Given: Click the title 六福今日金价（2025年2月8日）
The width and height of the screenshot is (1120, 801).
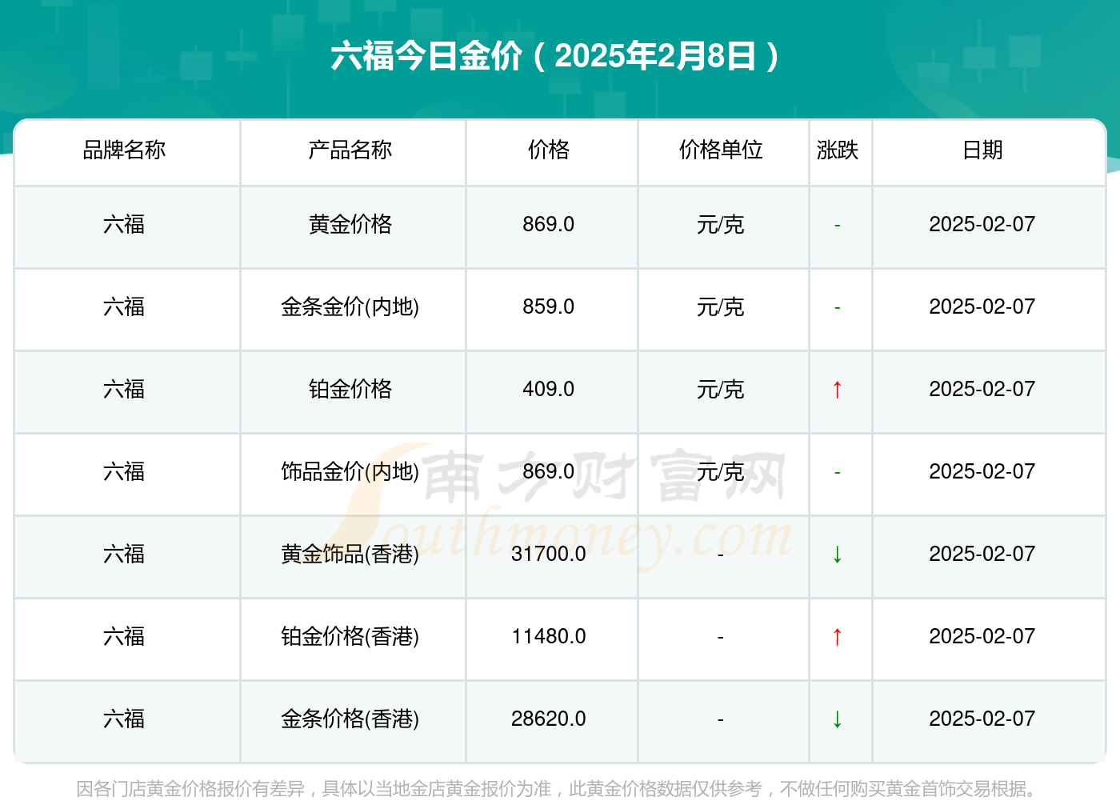Looking at the screenshot, I should [555, 56].
